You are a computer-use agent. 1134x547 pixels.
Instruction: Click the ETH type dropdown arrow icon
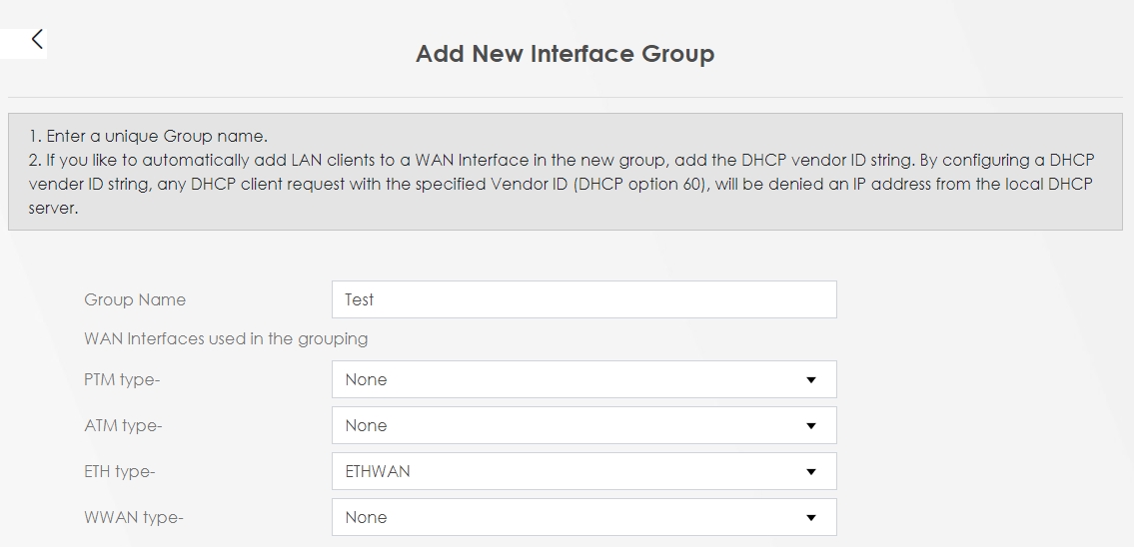coord(810,472)
